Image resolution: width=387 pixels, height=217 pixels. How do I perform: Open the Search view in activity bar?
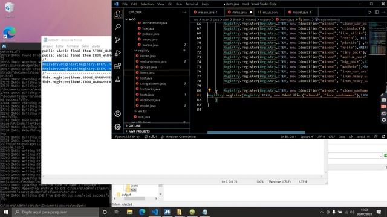(x=118, y=27)
